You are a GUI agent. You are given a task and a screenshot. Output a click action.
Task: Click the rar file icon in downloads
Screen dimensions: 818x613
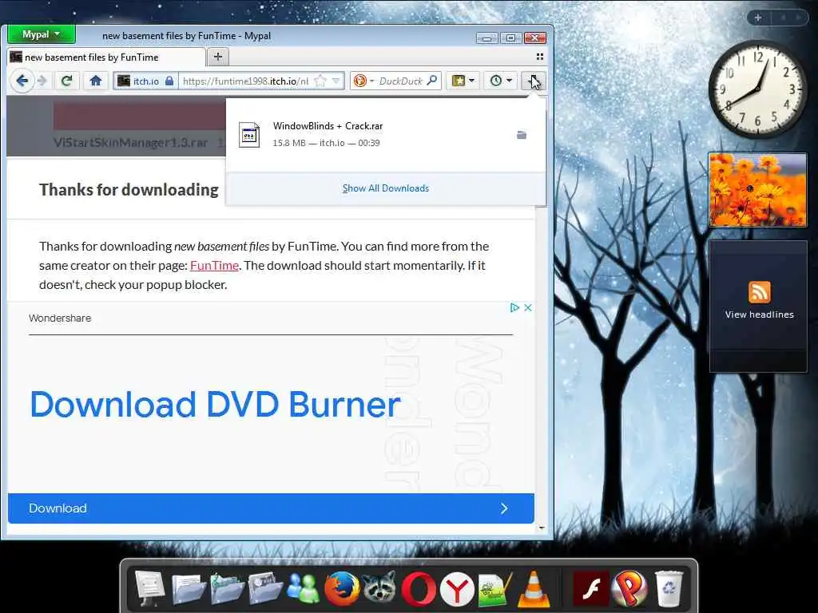pos(249,135)
